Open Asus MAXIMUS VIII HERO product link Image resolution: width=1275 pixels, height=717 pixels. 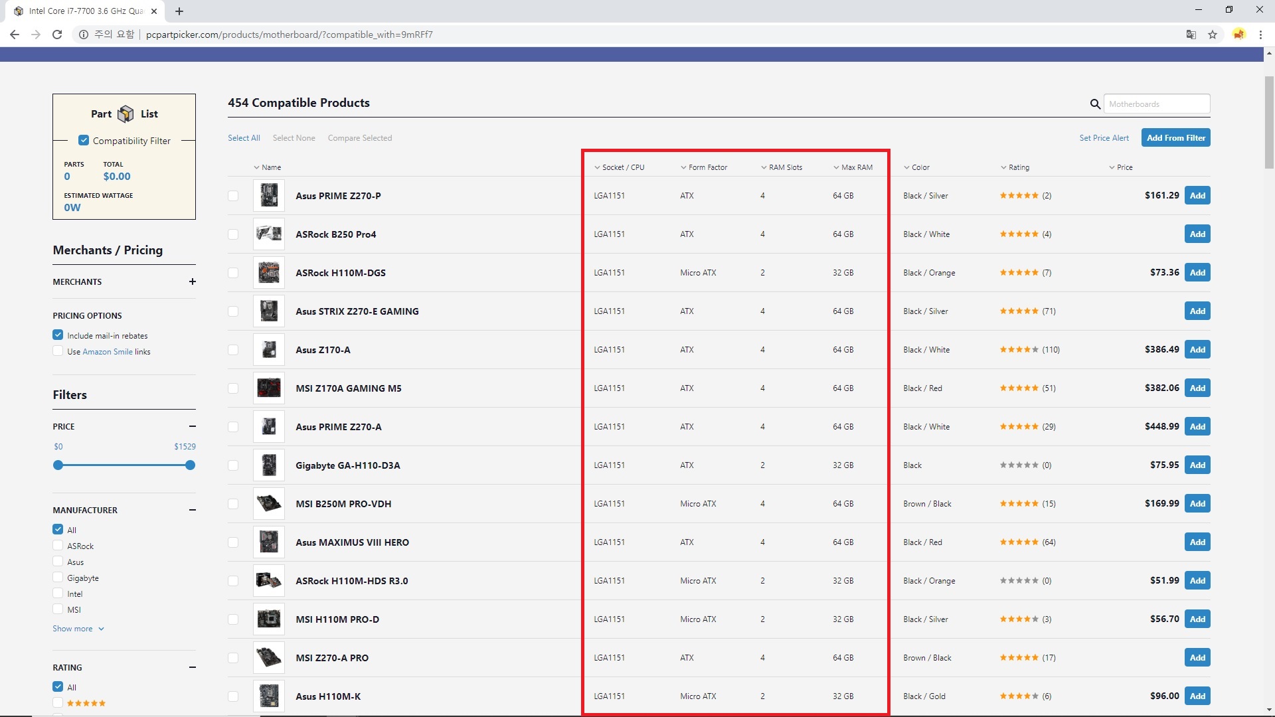(353, 542)
